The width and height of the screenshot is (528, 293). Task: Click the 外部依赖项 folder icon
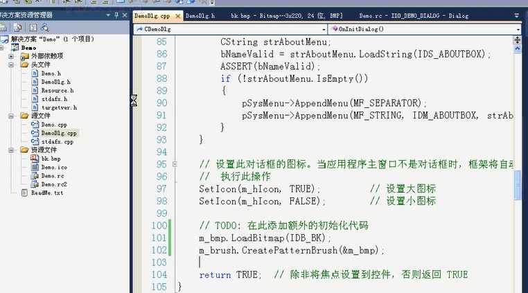tap(24, 56)
